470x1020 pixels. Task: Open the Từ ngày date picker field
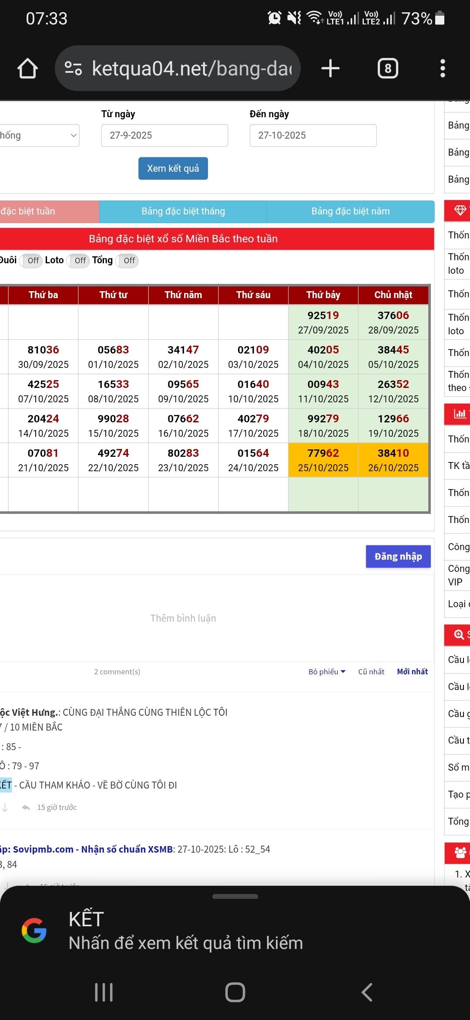click(164, 136)
